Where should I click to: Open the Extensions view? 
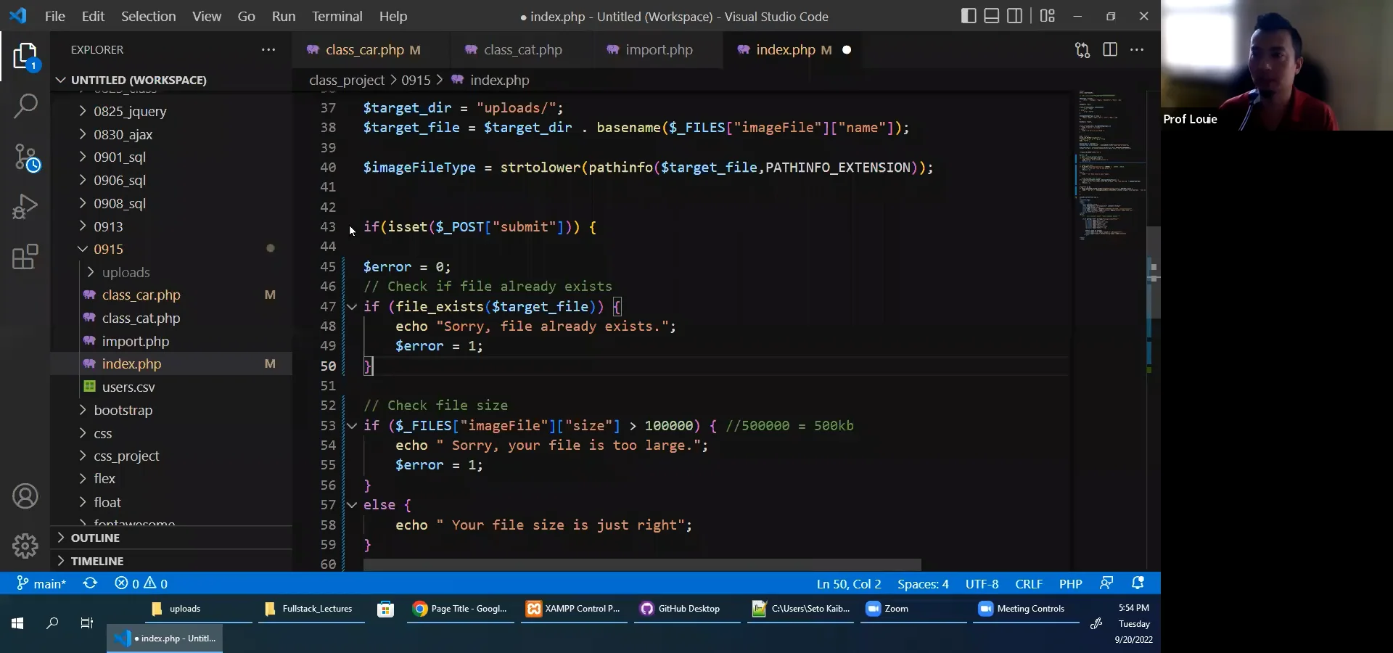pos(26,257)
